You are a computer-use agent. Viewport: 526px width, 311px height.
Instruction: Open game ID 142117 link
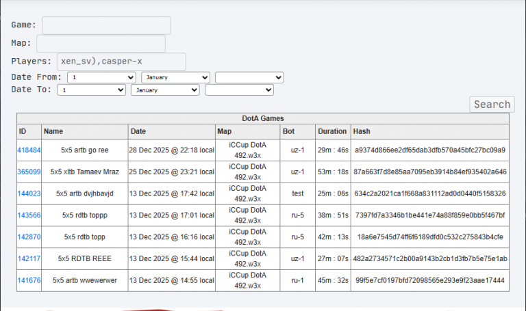pos(29,259)
